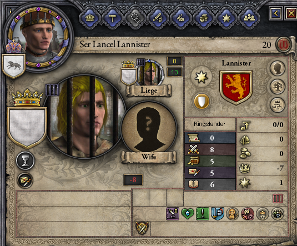The height and width of the screenshot is (246, 297).
Task: Open the laws gavel tab icon
Action: click(113, 18)
